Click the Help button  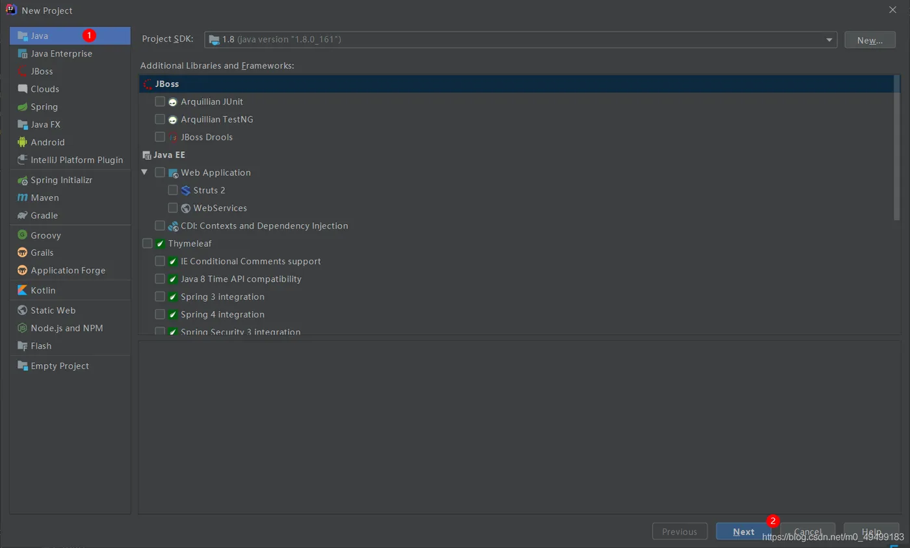coord(872,531)
